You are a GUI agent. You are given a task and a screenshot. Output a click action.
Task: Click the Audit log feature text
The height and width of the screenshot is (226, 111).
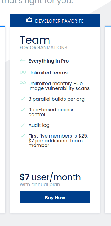(x=39, y=125)
